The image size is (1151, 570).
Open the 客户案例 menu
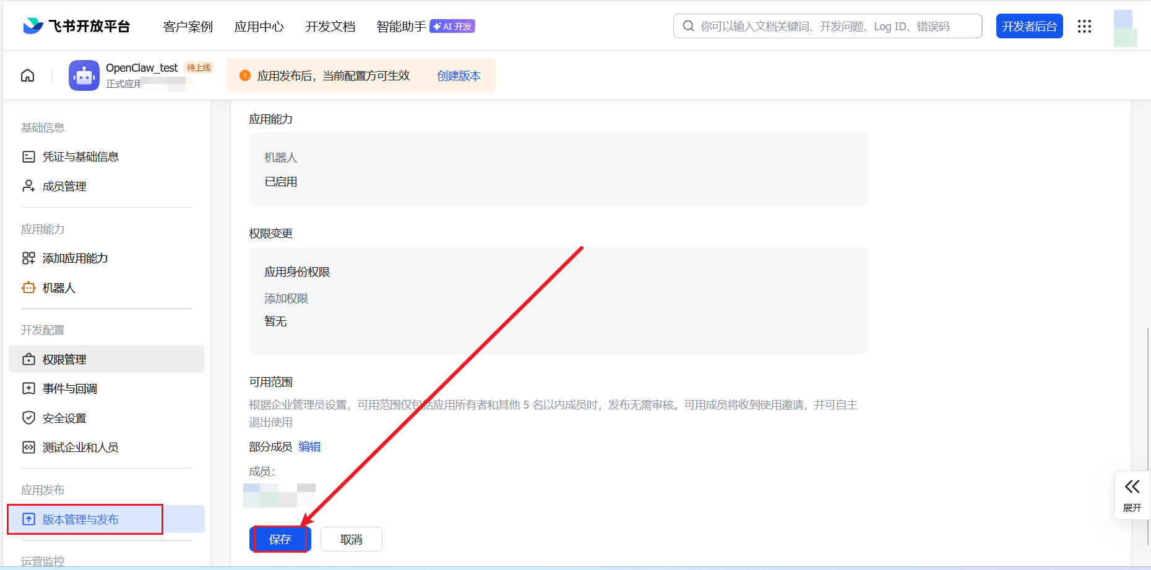tap(188, 26)
